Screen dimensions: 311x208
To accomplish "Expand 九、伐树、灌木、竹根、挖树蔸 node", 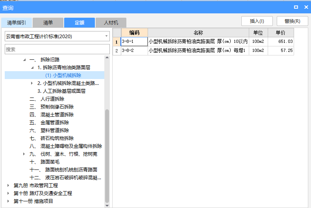I will coord(24,154).
